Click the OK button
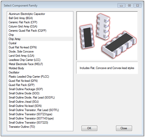The image size is (145, 137). (89, 128)
